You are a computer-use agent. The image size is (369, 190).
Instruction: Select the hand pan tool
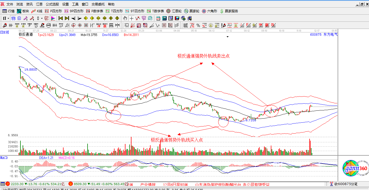click(x=125, y=18)
